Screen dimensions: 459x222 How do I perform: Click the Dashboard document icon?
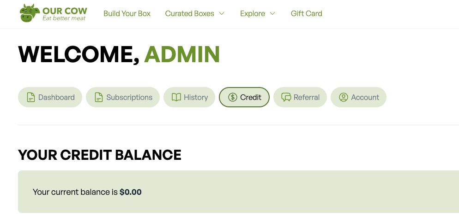31,97
